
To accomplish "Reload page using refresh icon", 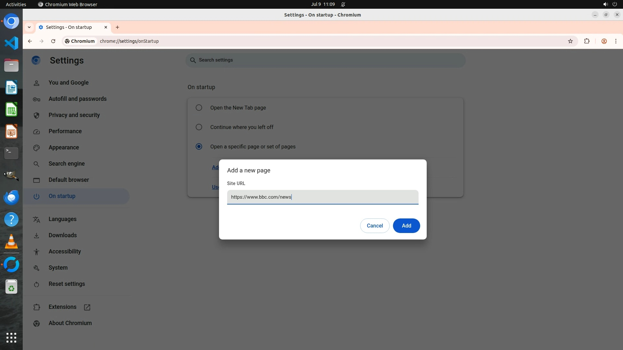I will point(53,41).
